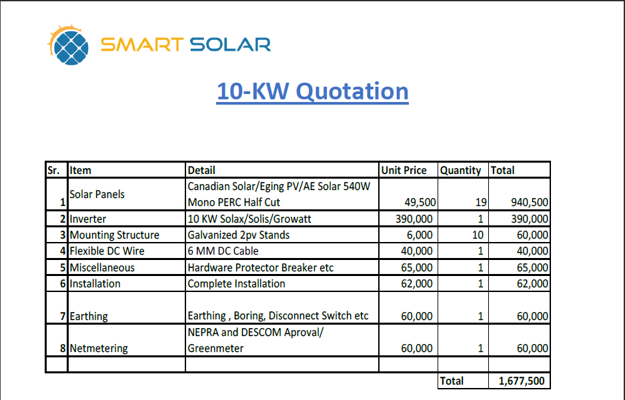Click the Mono PERC Half Cut text
625x400 pixels.
[x=234, y=203]
